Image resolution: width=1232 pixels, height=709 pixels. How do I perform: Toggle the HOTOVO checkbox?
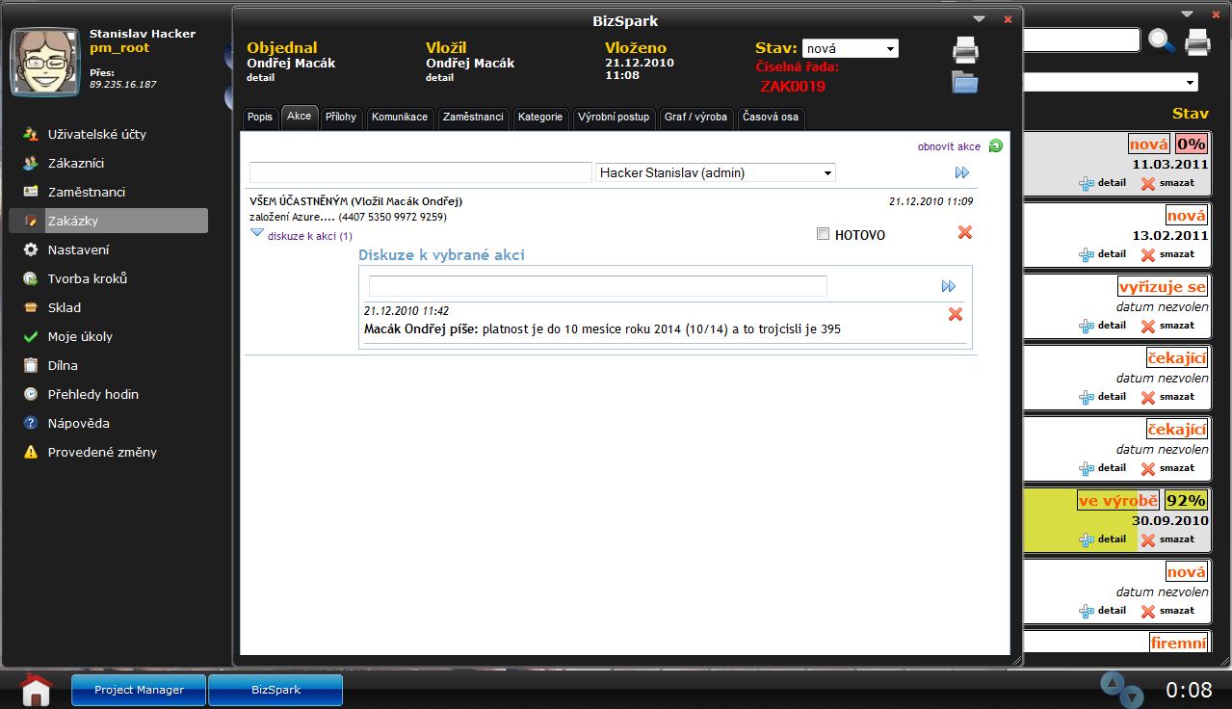pyautogui.click(x=823, y=234)
